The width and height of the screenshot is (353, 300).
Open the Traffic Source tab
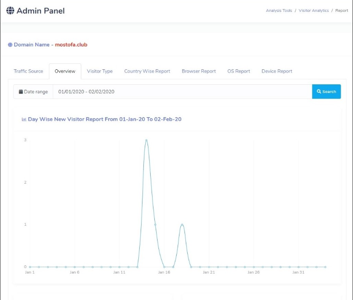tap(28, 71)
